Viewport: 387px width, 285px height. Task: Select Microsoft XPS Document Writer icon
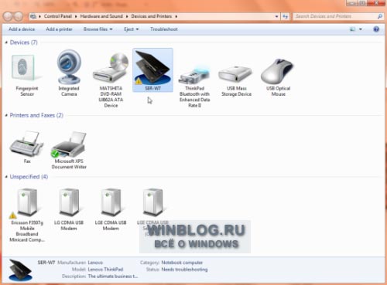pos(69,144)
